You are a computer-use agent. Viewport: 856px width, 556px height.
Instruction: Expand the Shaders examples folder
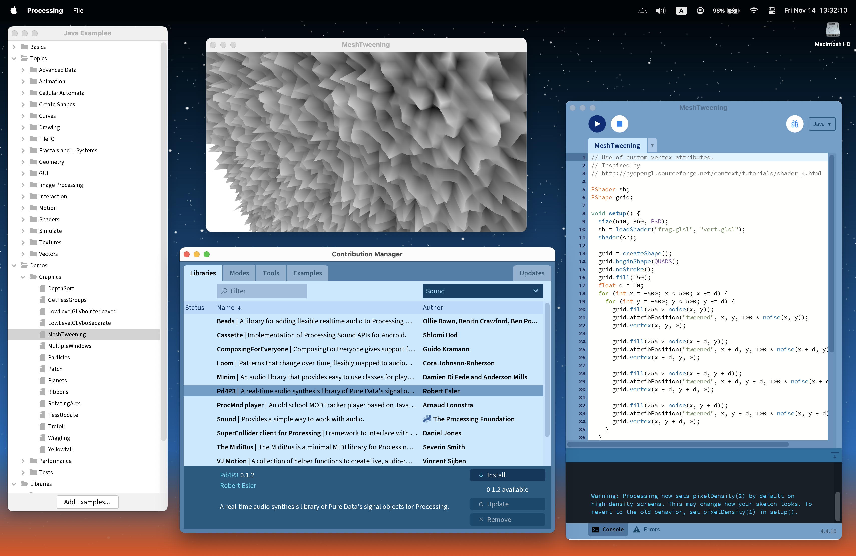tap(23, 219)
